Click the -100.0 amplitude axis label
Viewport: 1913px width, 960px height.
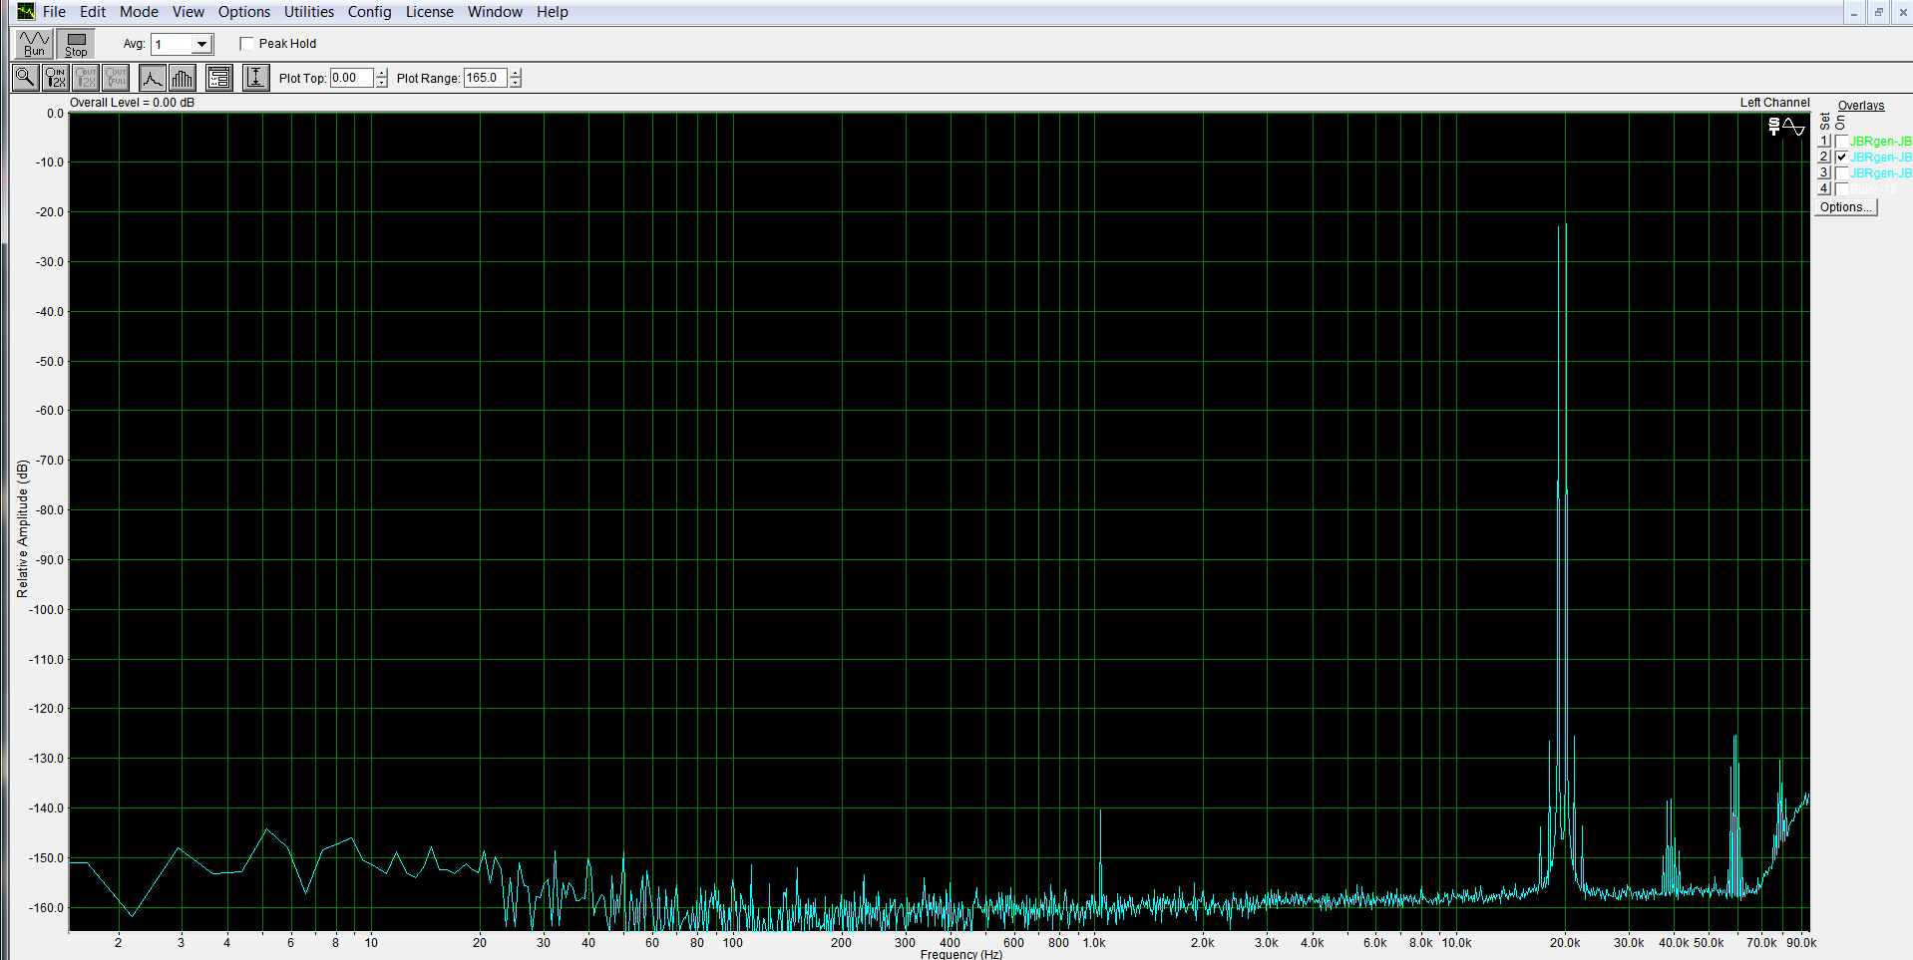[x=46, y=609]
